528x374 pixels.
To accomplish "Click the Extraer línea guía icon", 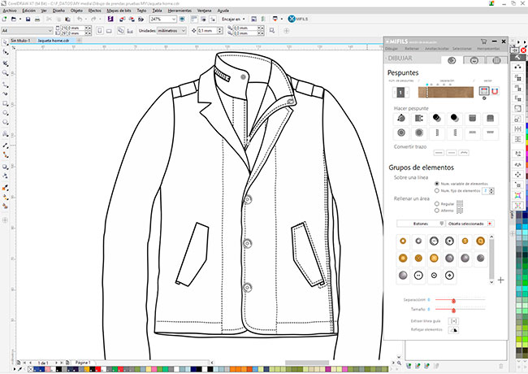I will coord(453,320).
